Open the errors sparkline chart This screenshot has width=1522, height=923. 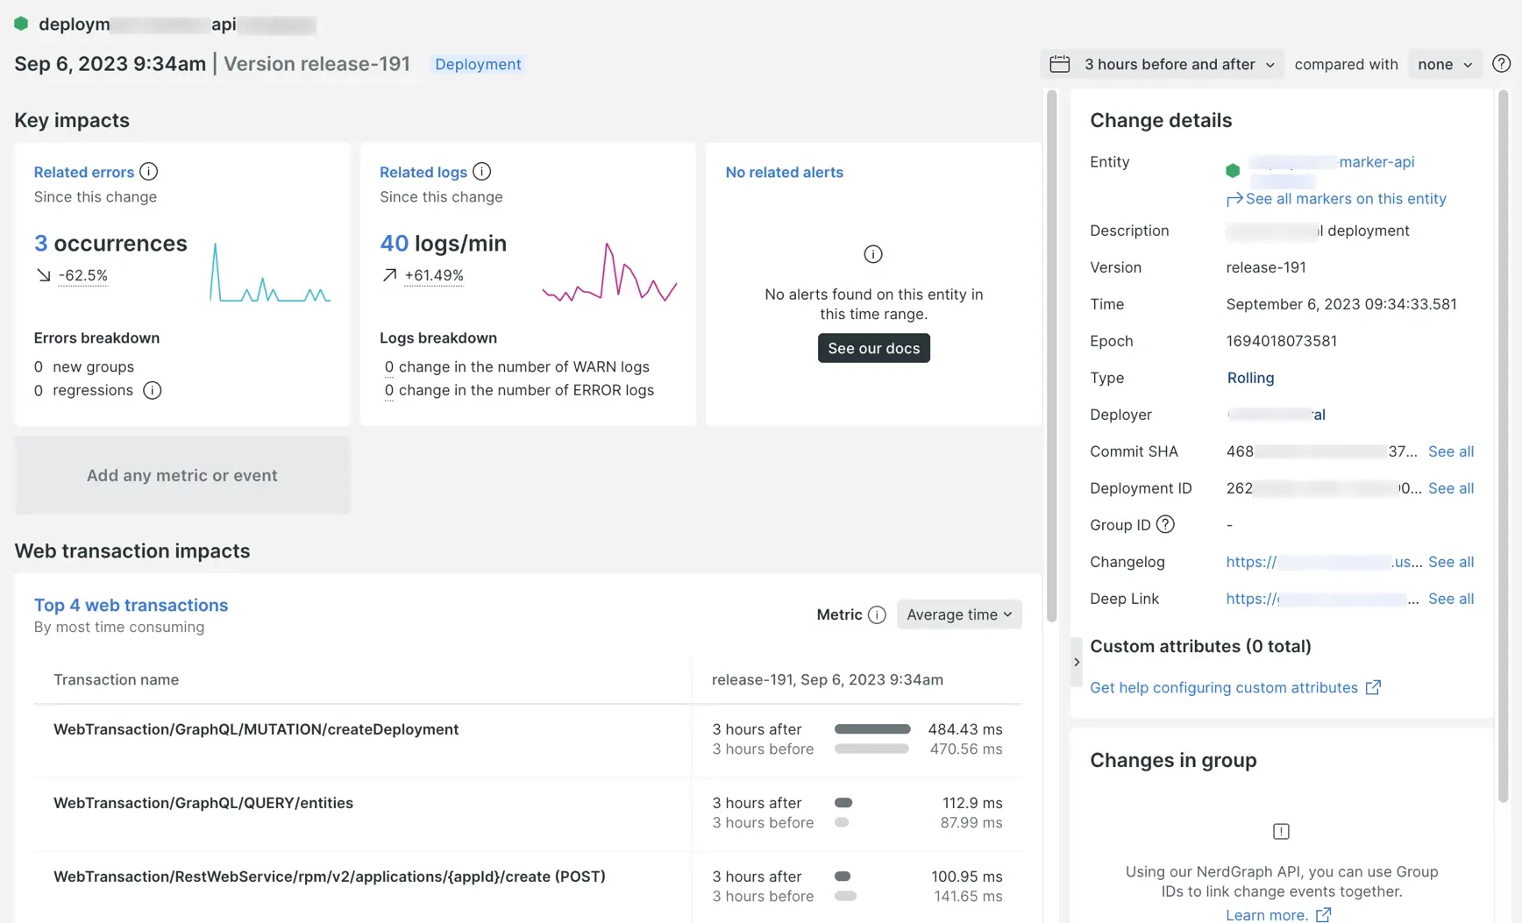pyautogui.click(x=270, y=273)
